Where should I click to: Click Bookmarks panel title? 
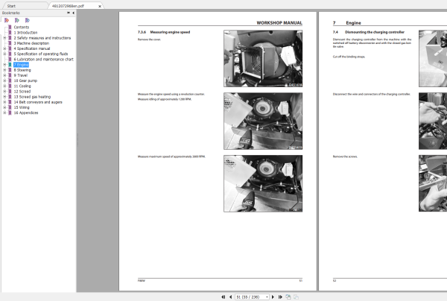11,13
